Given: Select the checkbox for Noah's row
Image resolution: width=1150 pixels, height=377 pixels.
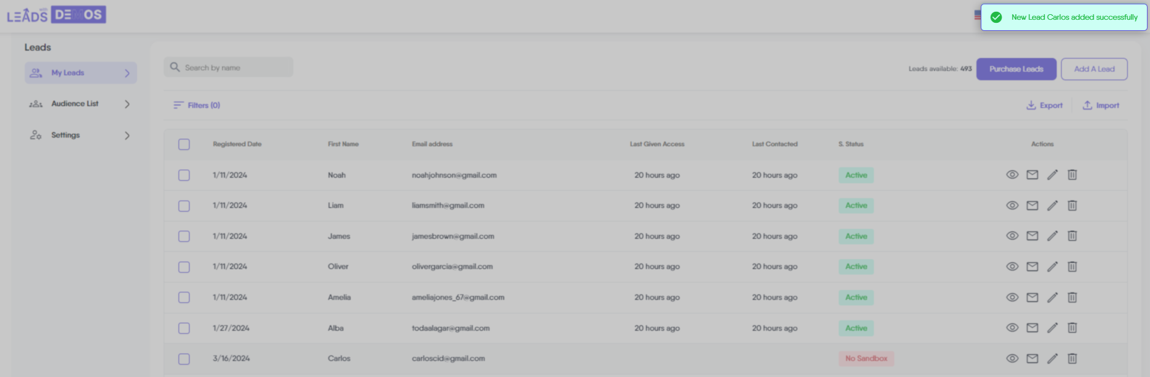Looking at the screenshot, I should [184, 175].
